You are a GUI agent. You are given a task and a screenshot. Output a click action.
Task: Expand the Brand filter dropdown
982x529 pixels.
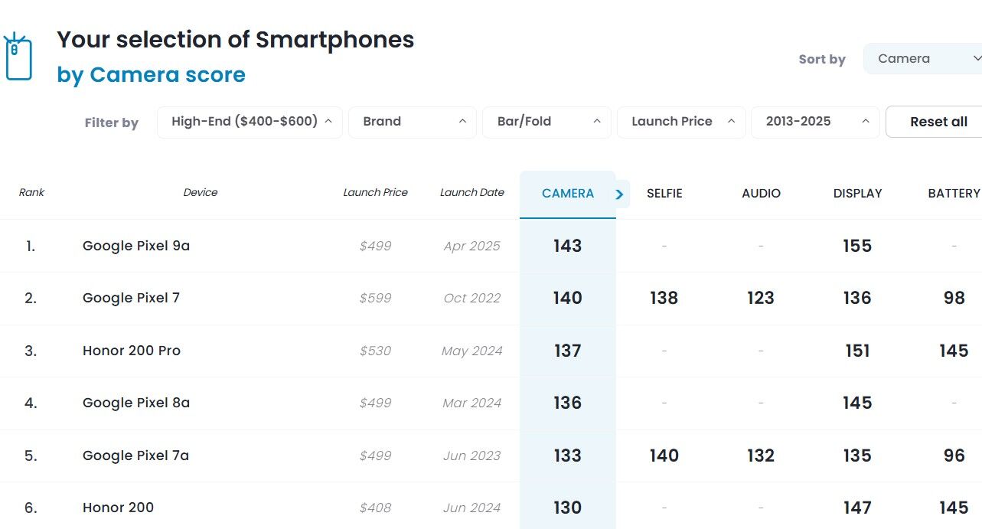(x=412, y=122)
